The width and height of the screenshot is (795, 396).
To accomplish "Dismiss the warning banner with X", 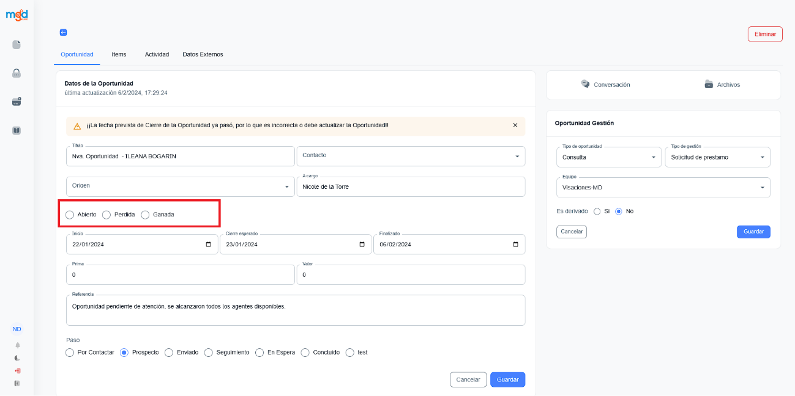I will click(515, 125).
